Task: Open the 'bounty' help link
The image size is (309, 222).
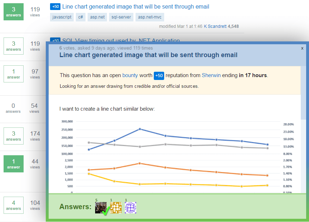Action: click(130, 75)
